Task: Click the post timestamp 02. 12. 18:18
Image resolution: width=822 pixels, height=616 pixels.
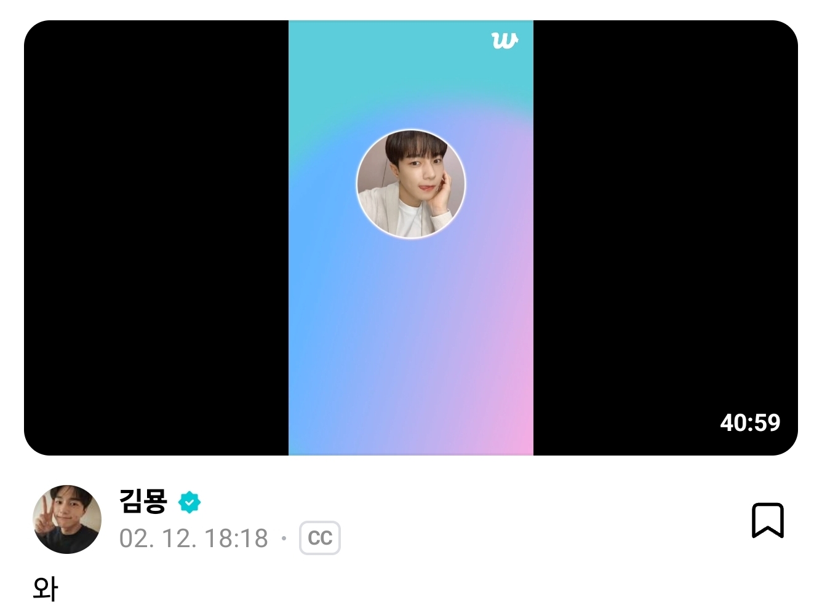Action: 194,539
